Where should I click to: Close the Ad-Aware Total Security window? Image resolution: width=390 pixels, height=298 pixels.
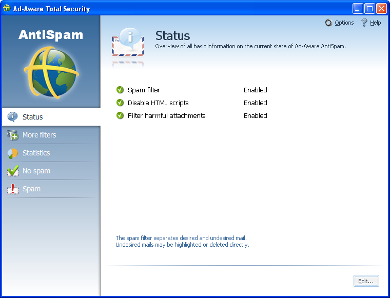click(381, 9)
